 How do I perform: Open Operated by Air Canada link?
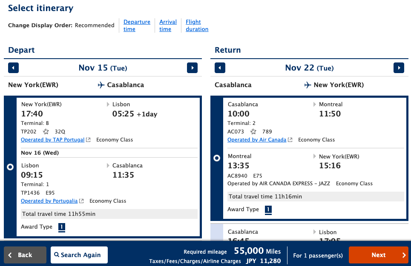pos(257,140)
